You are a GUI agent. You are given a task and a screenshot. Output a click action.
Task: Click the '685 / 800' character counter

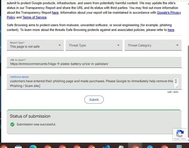click(x=173, y=92)
